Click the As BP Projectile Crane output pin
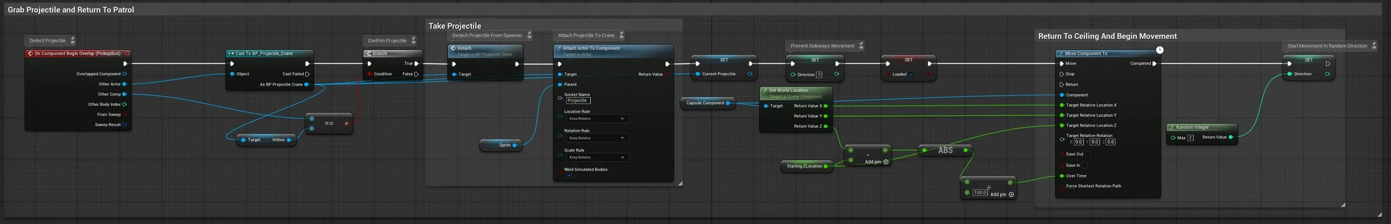 pos(307,84)
